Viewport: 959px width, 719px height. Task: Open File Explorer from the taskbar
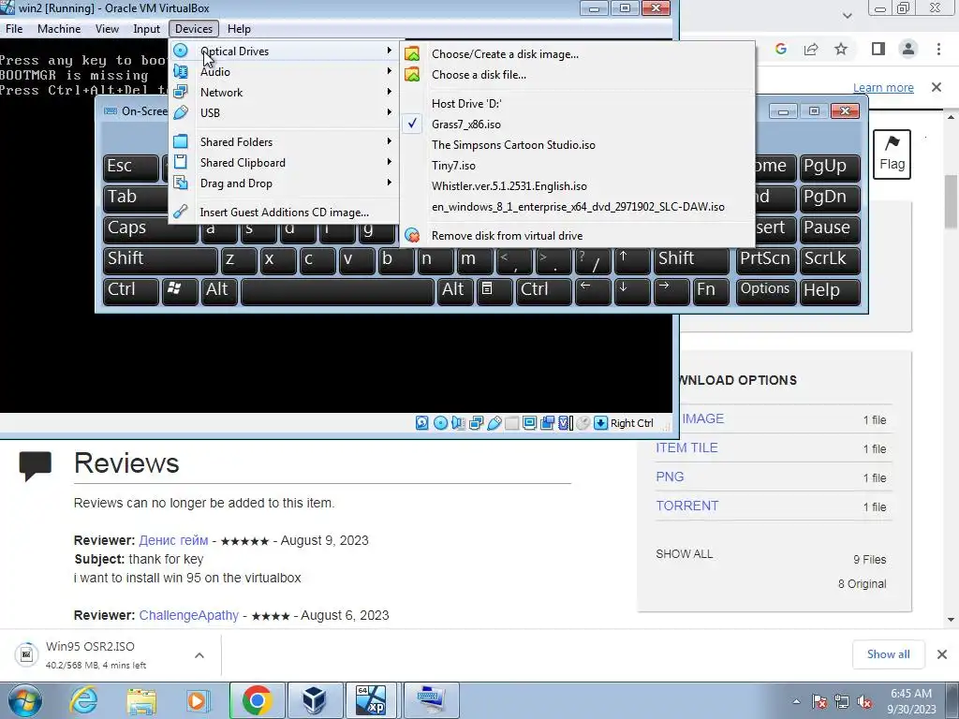pyautogui.click(x=141, y=700)
